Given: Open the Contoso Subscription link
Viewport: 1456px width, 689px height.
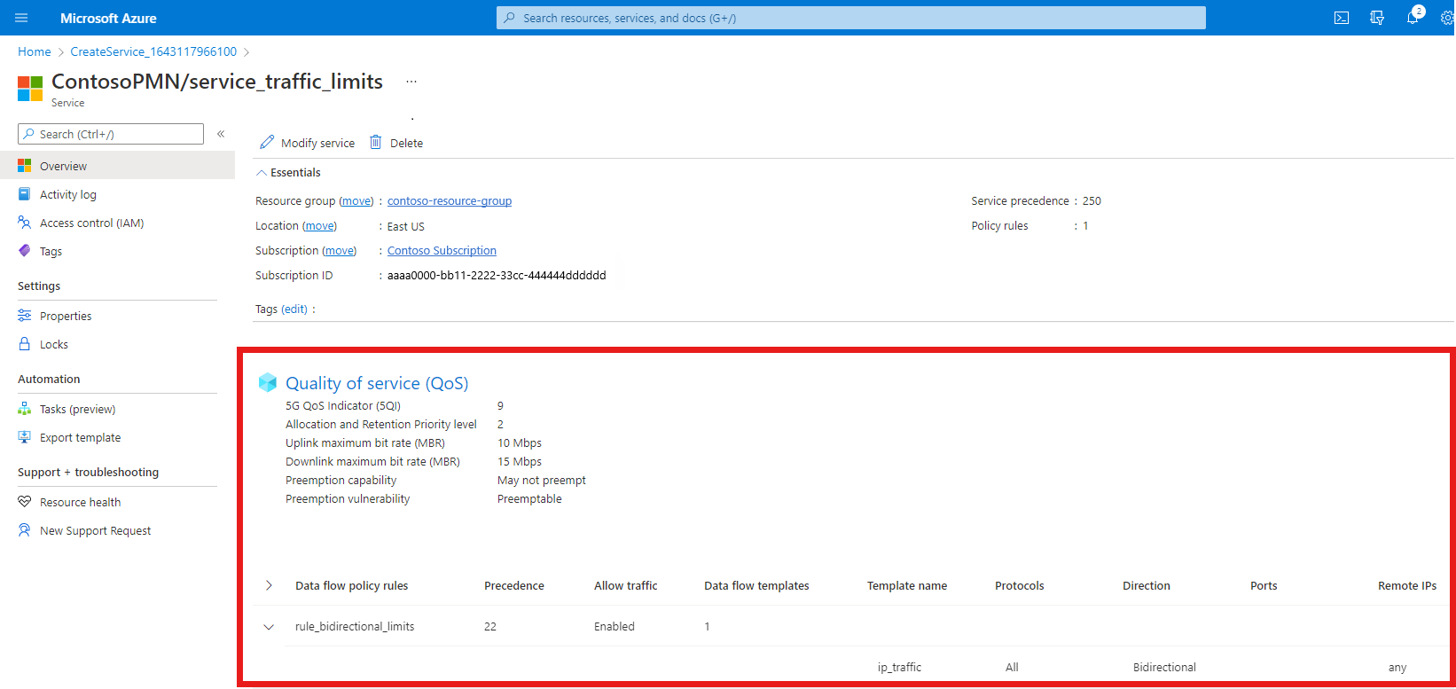Looking at the screenshot, I should click(442, 251).
